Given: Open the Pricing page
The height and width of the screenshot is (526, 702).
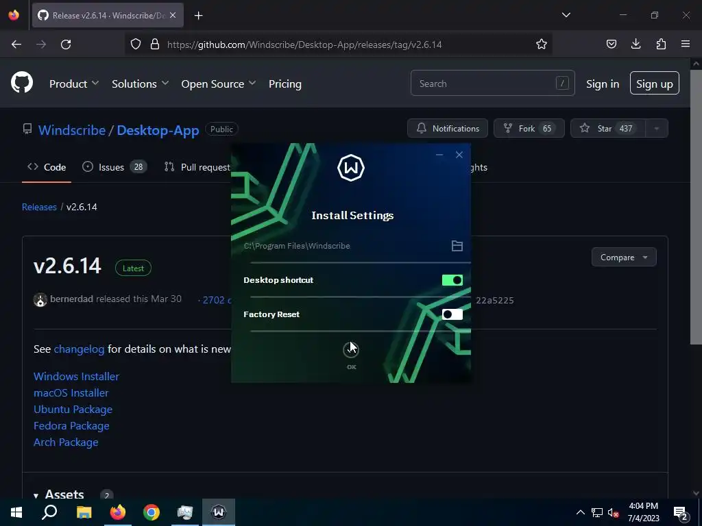Looking at the screenshot, I should coord(285,84).
